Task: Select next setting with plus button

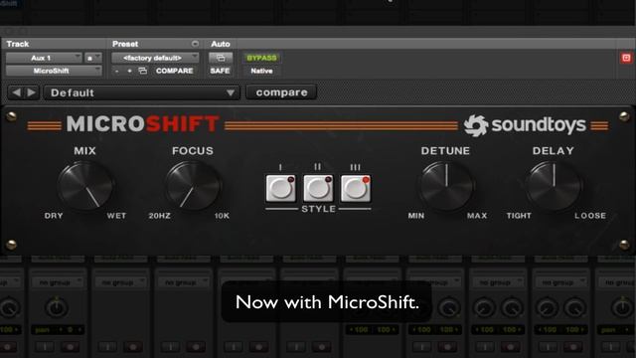Action: (x=130, y=71)
